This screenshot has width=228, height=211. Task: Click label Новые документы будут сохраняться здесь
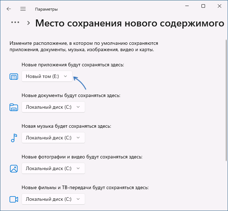click(71, 96)
